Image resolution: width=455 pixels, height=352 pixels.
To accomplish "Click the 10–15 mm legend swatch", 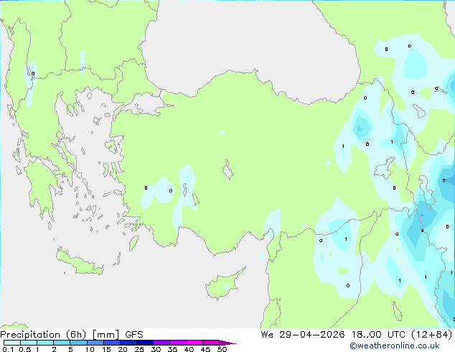I will 95,343.
